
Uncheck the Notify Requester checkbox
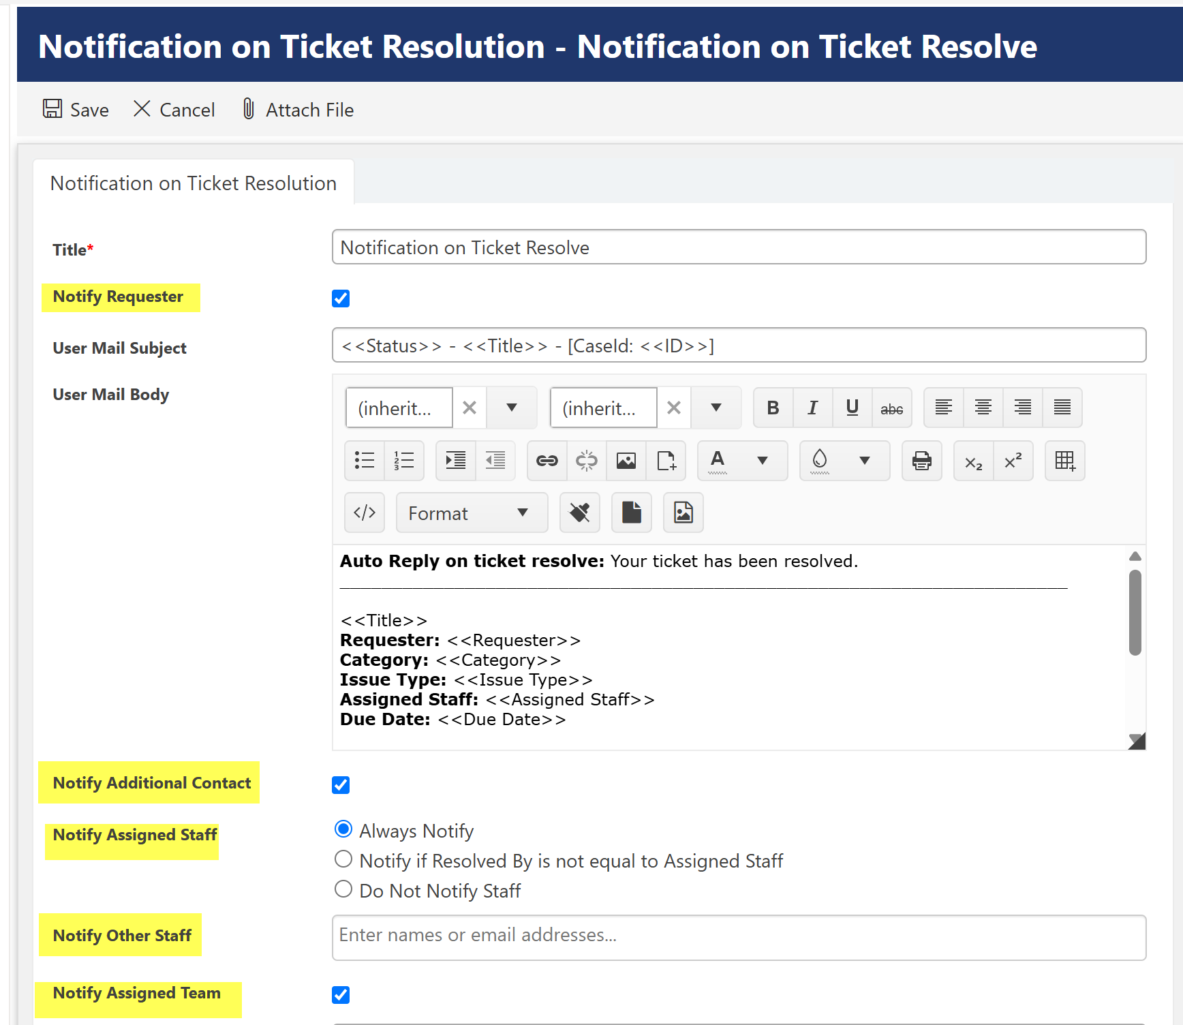(x=341, y=299)
